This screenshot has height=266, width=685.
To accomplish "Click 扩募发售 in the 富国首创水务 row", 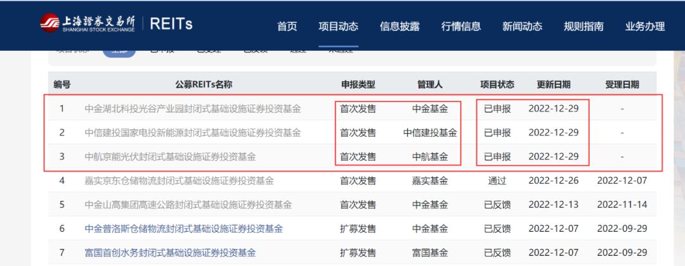I will 358,253.
